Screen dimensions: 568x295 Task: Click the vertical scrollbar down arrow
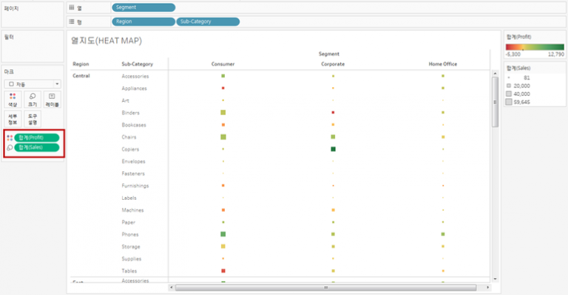coord(496,279)
